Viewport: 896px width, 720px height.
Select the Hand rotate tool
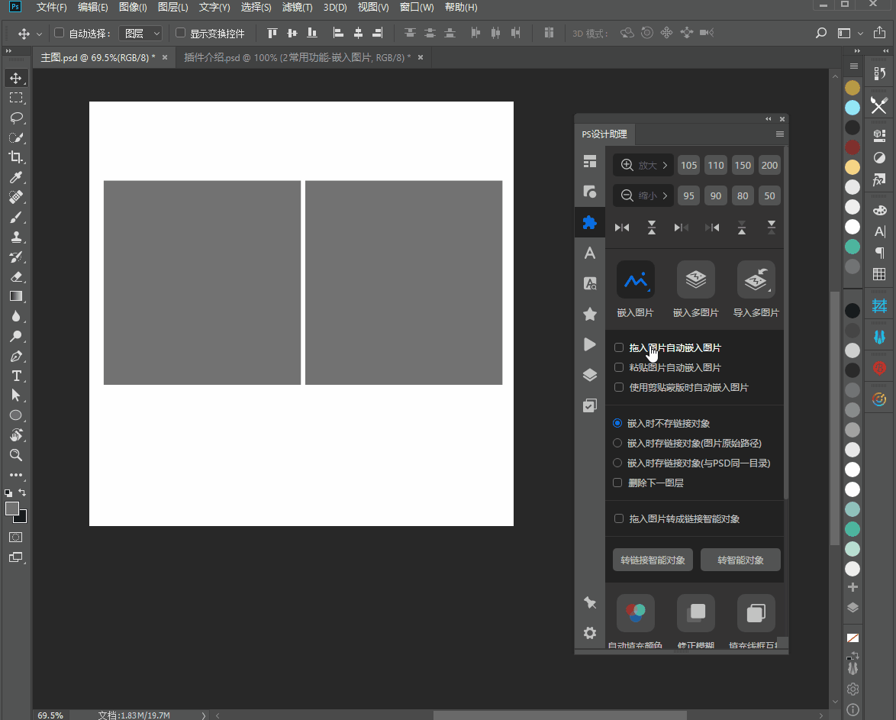[16, 435]
